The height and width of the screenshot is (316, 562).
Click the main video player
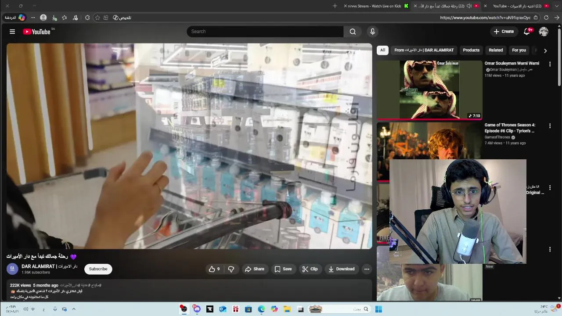[189, 146]
